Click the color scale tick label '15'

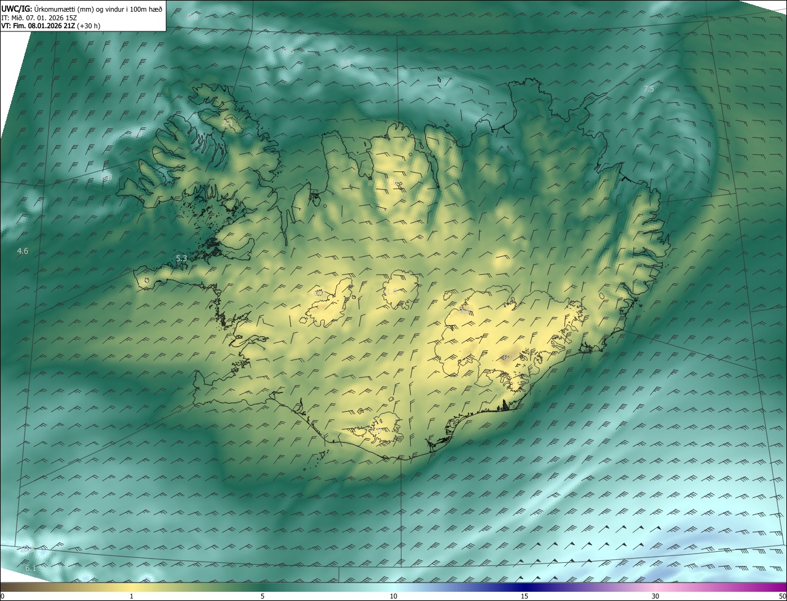(524, 596)
